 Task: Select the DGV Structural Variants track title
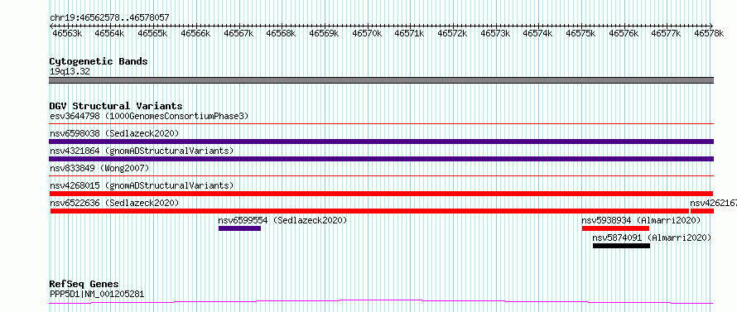point(116,106)
